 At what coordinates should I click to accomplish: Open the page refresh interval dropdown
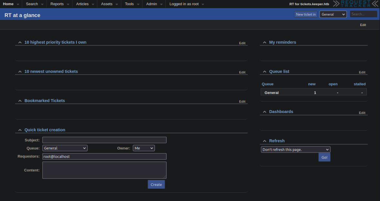pos(295,150)
